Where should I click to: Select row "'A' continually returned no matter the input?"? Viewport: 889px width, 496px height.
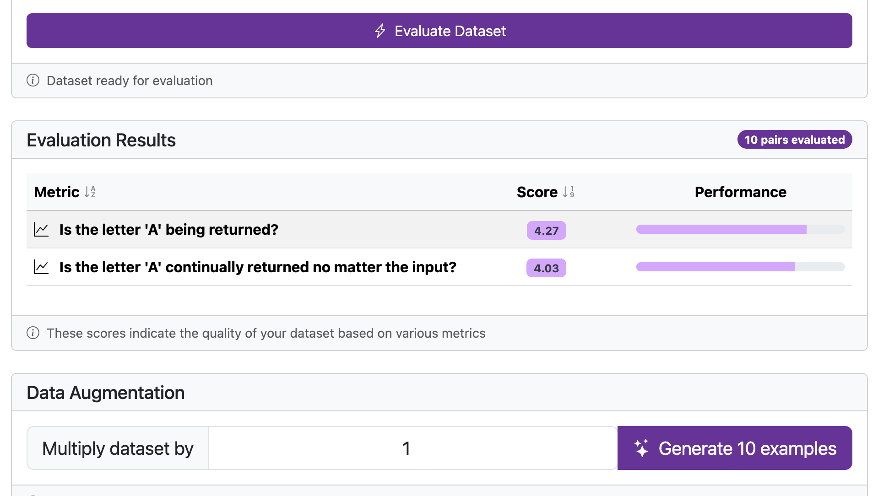point(258,267)
